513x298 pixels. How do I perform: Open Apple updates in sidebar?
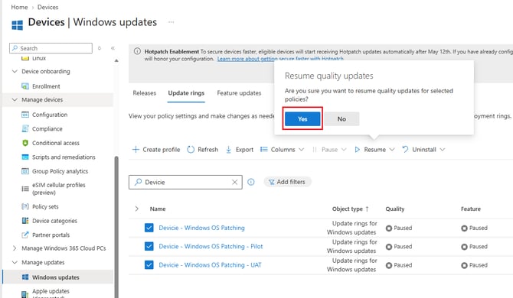(51, 291)
